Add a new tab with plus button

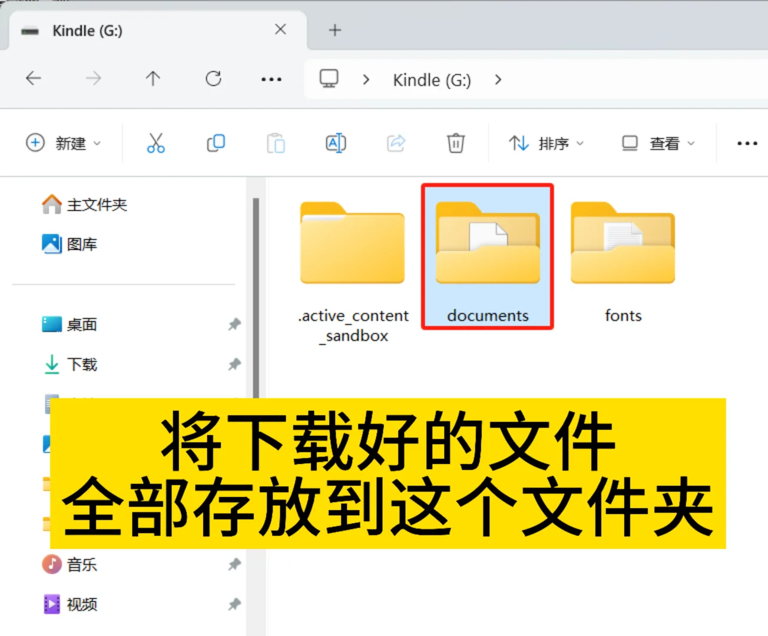tap(335, 30)
